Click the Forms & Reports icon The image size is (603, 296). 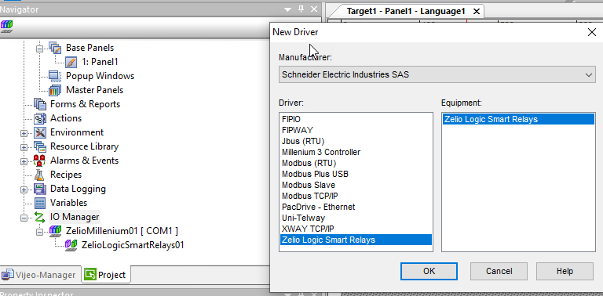pos(39,104)
